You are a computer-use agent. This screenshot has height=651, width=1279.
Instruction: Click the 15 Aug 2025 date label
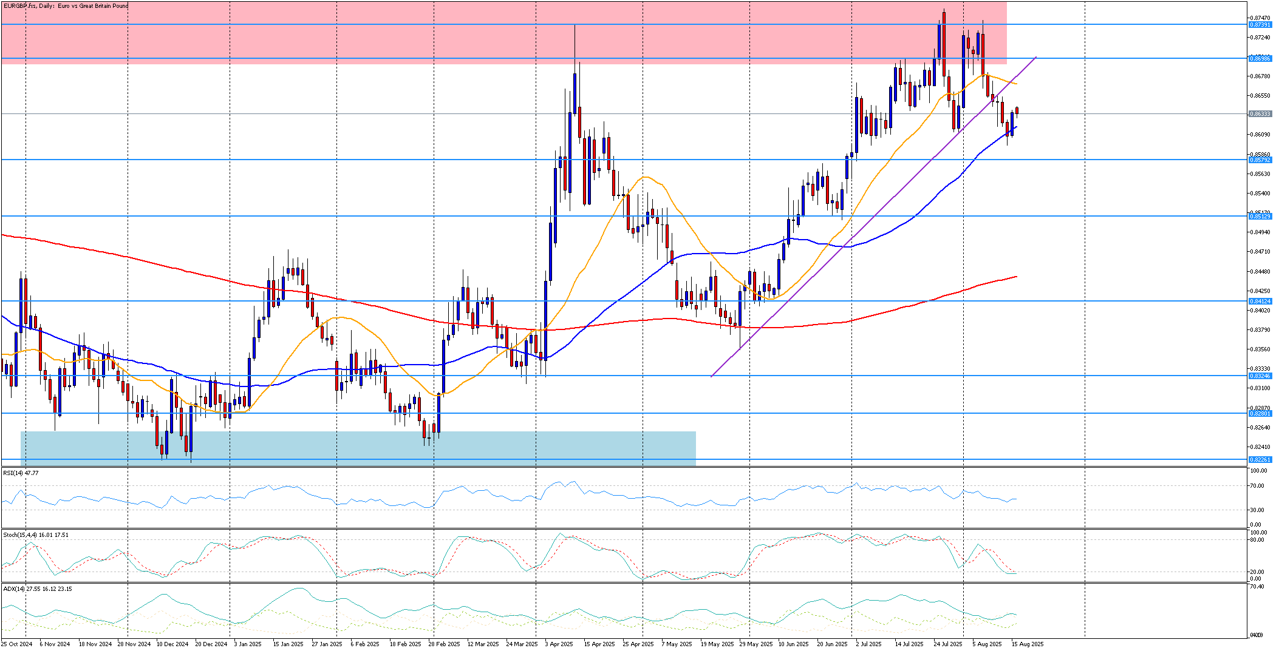1028,644
